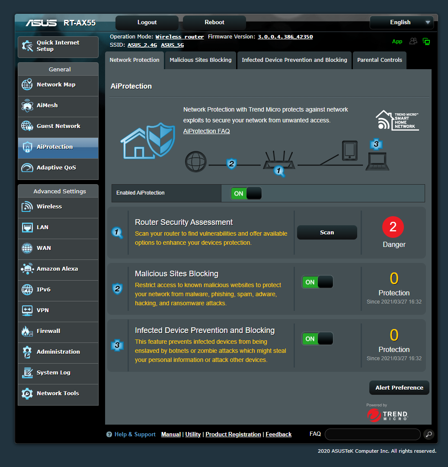
Task: Open Product Registration link
Action: coord(233,435)
